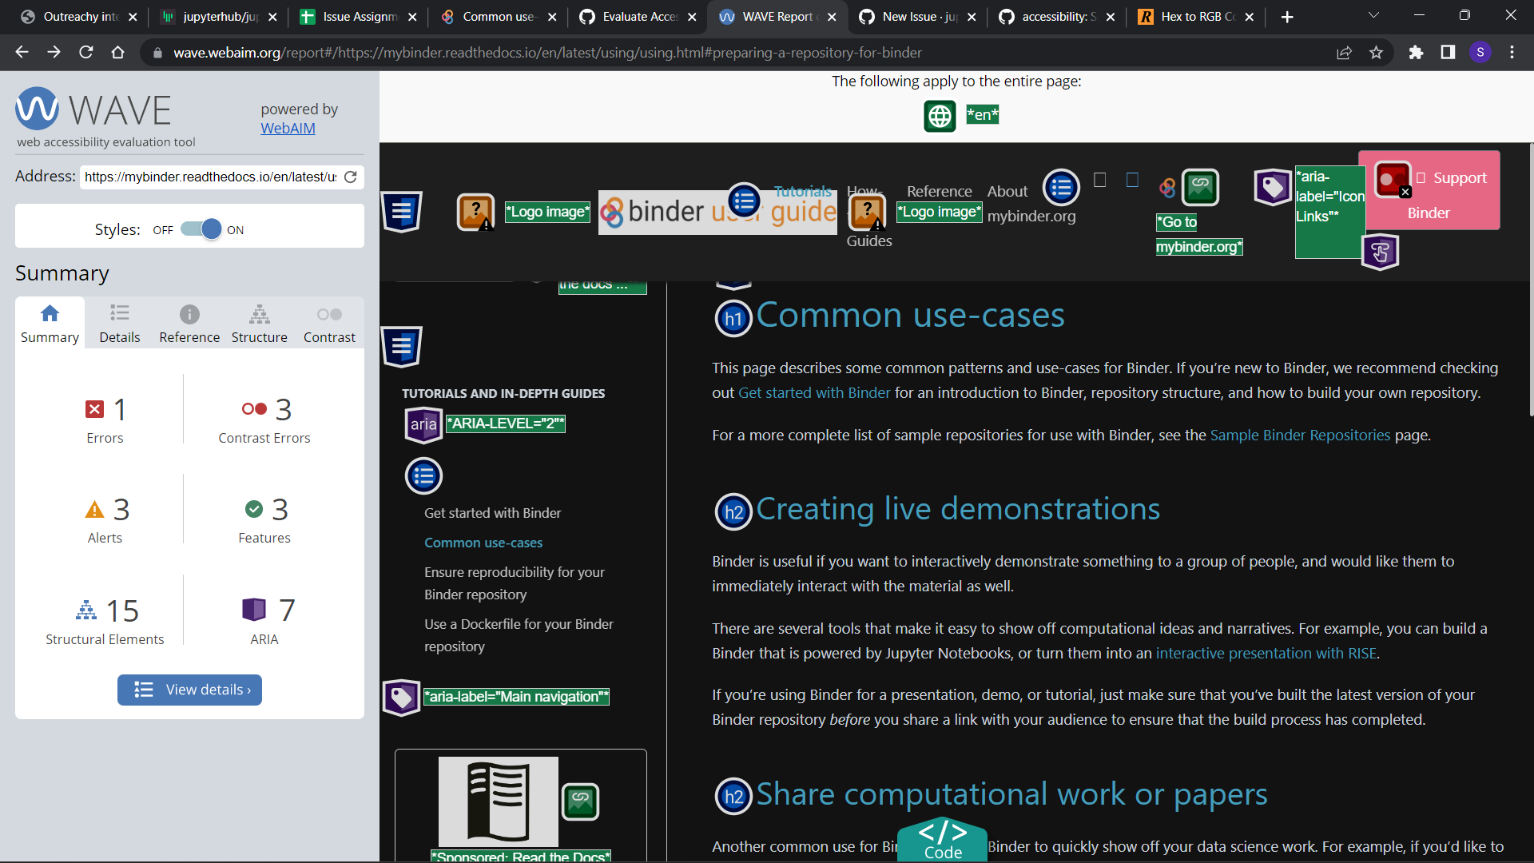This screenshot has width=1534, height=863.
Task: Toggle the Styles OFF/ON switch
Action: [x=201, y=229]
